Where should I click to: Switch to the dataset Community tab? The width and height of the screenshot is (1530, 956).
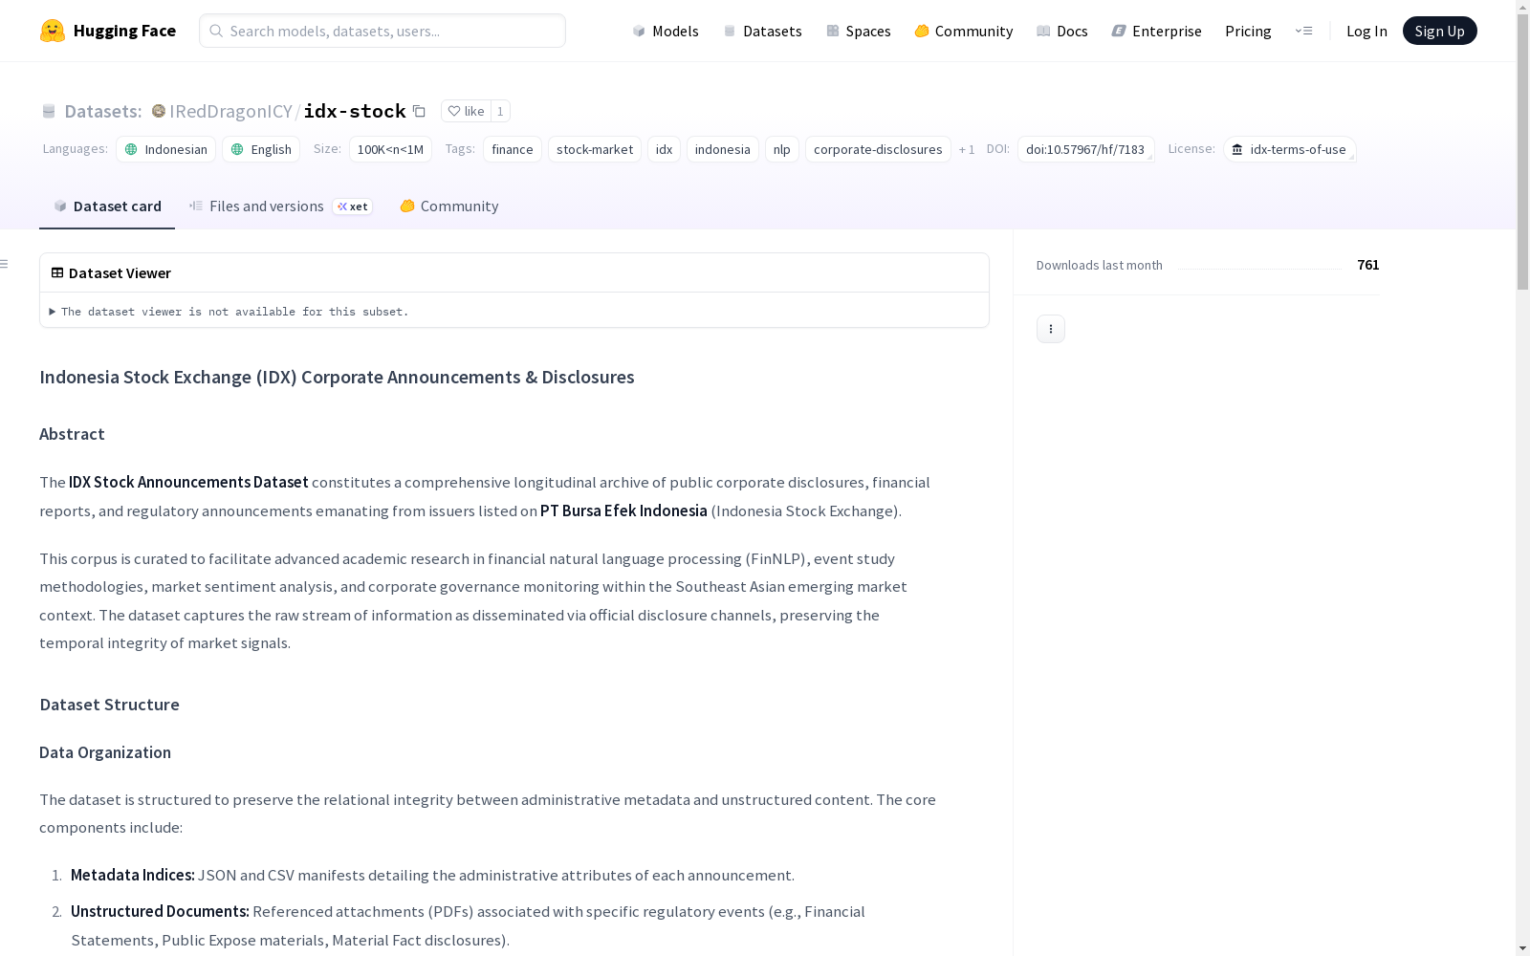[448, 206]
